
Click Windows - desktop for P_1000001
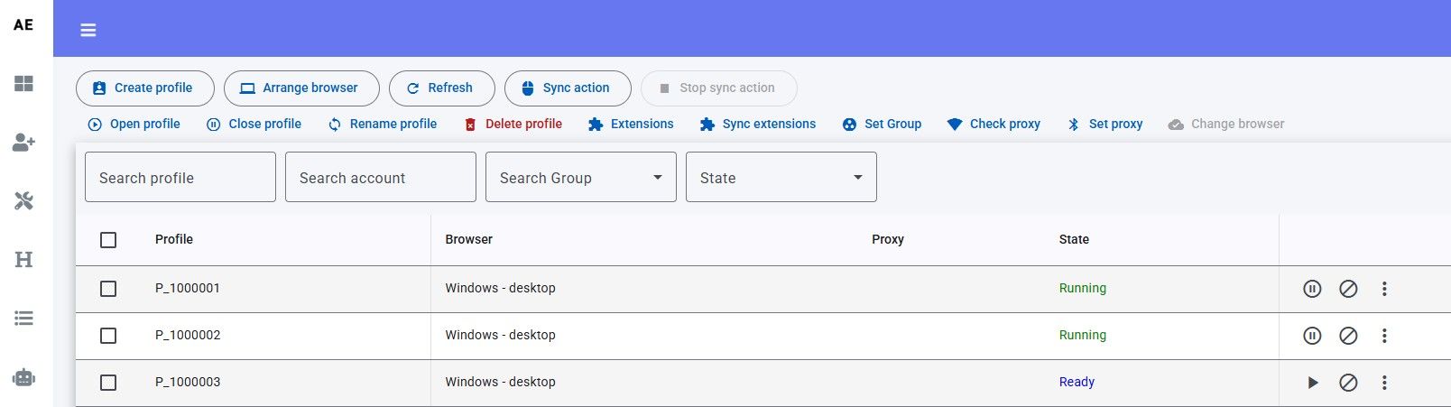(x=501, y=288)
